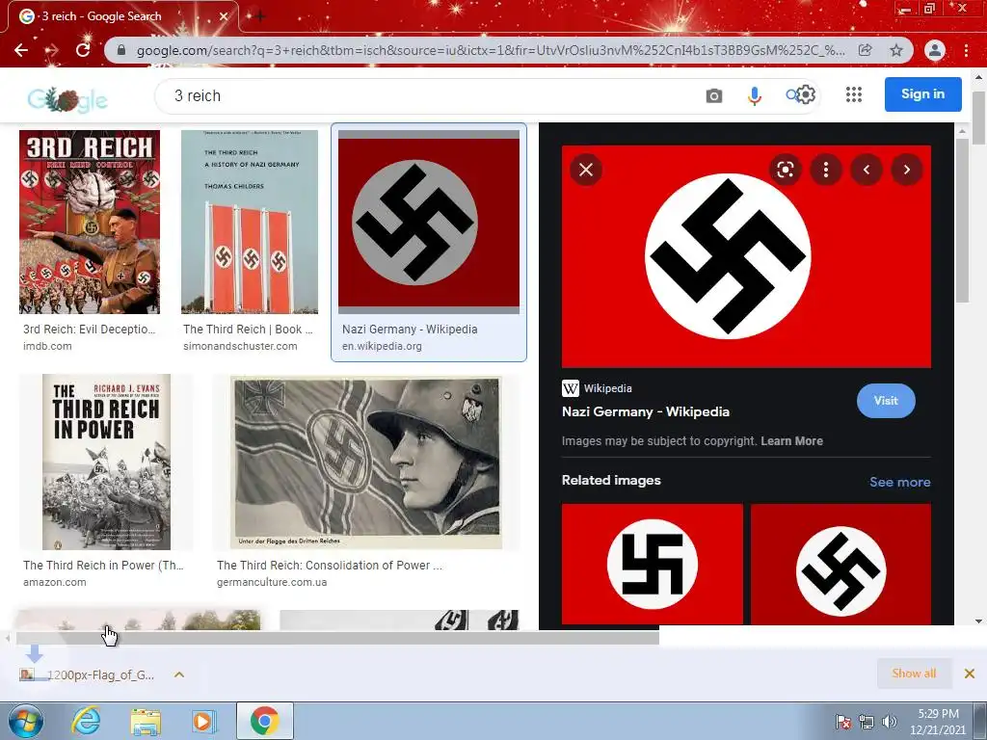Open Windows Media Player from taskbar
987x740 pixels.
(x=204, y=721)
